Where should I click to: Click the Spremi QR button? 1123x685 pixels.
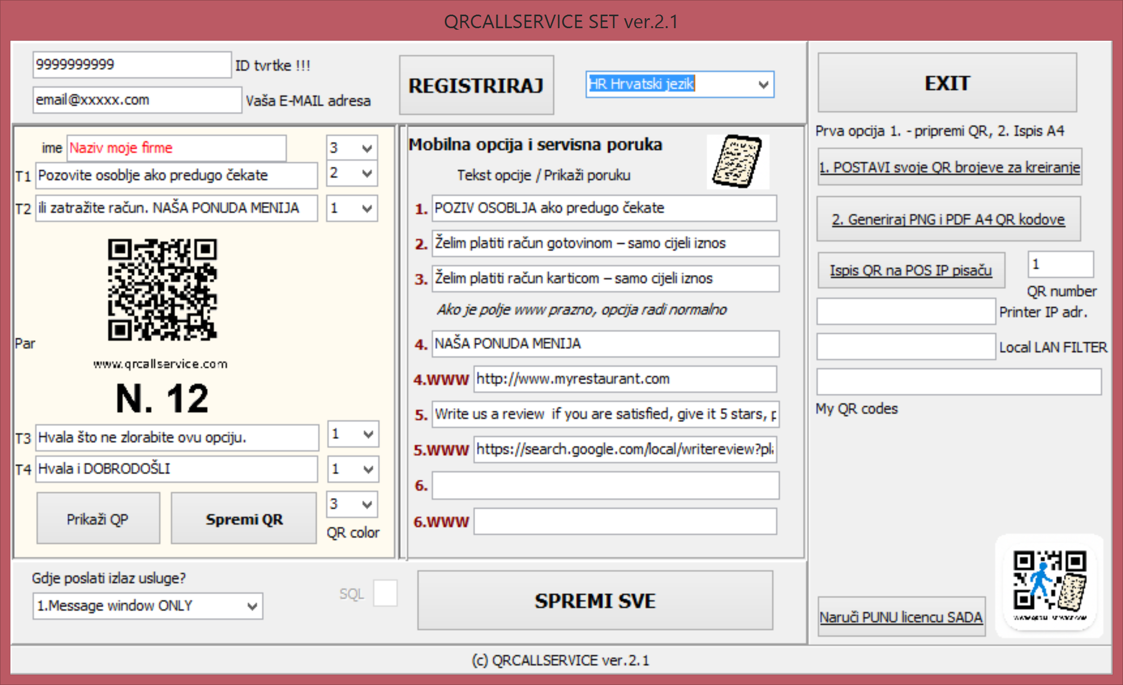click(x=243, y=518)
